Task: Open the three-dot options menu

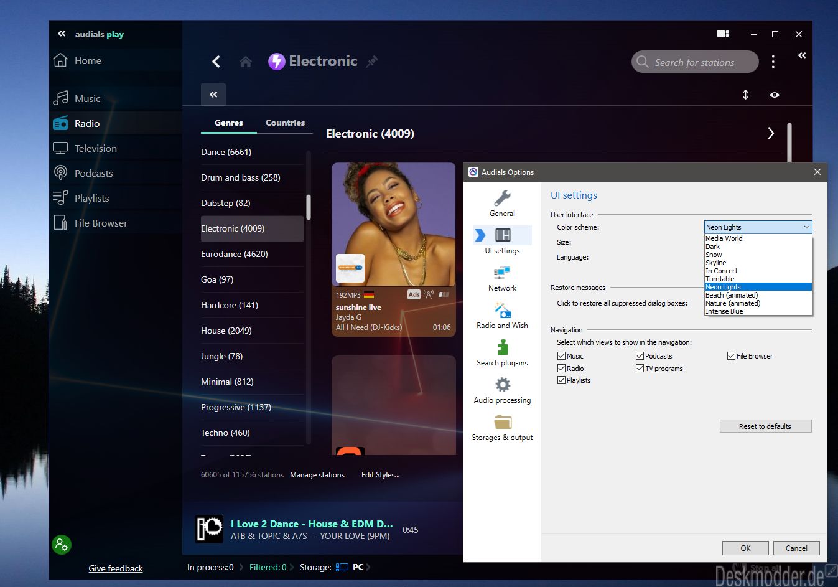Action: 773,62
